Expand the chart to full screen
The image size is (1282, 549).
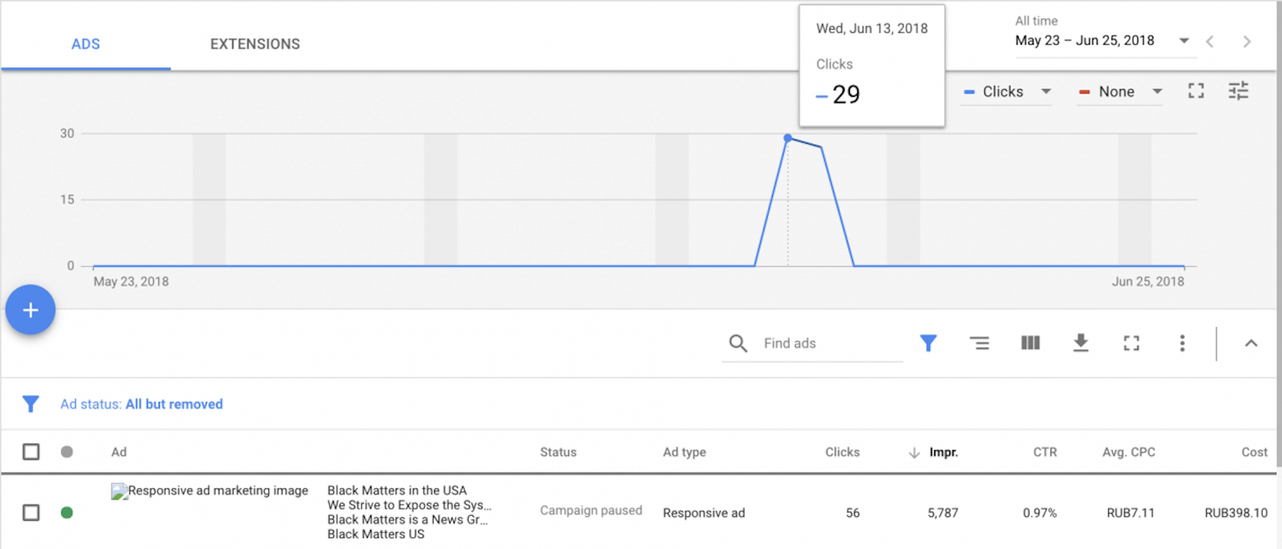pyautogui.click(x=1196, y=91)
